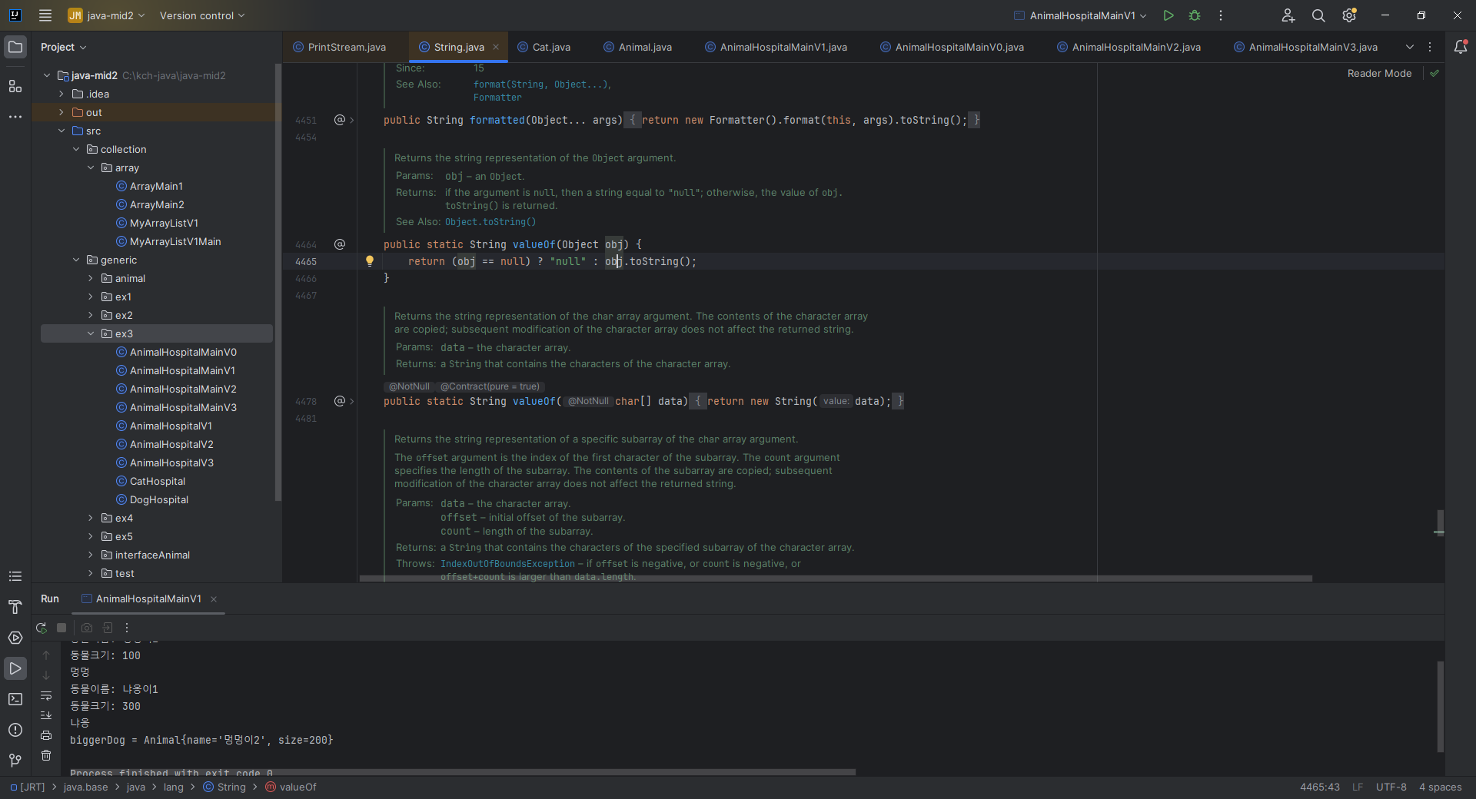Image resolution: width=1476 pixels, height=799 pixels.
Task: Expand the .idea folder
Action: [61, 94]
